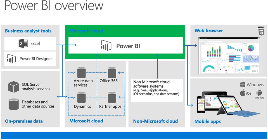Click the pie chart in dashboard screenshot
This screenshot has height=140, width=268.
[251, 48]
